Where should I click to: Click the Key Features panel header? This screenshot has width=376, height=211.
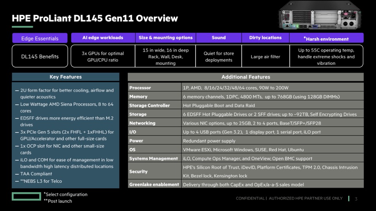tap(65, 77)
